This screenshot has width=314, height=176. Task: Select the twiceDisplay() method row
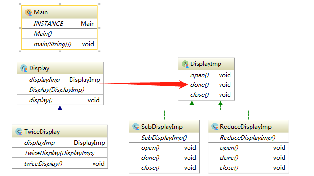60,164
